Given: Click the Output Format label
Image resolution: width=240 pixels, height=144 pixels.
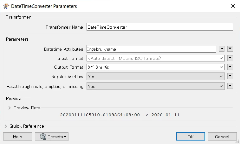Looking at the screenshot, I should [x=69, y=67].
